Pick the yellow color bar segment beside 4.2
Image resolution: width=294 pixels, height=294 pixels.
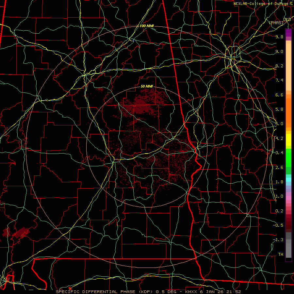288,140
